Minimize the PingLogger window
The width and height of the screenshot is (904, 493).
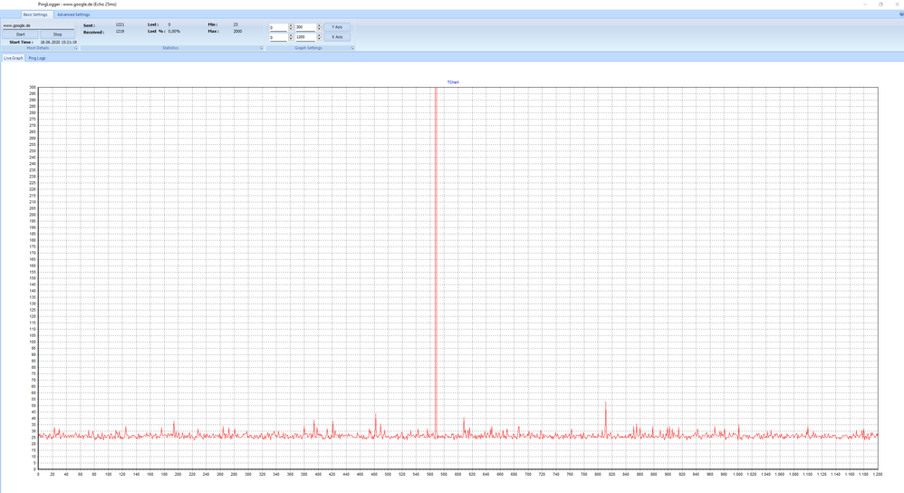coord(865,4)
